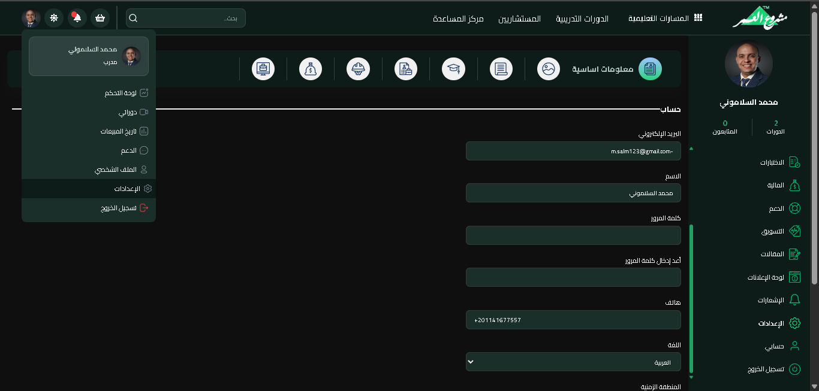Click the sidebar green scrollbar down arrow
The image size is (819, 391).
(x=691, y=377)
